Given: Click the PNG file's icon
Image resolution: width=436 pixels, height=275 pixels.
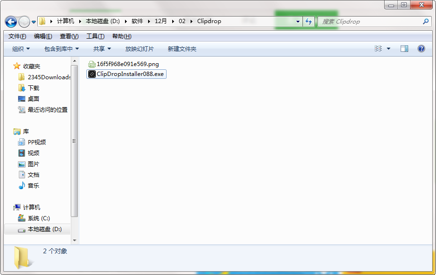Looking at the screenshot, I should coord(92,64).
